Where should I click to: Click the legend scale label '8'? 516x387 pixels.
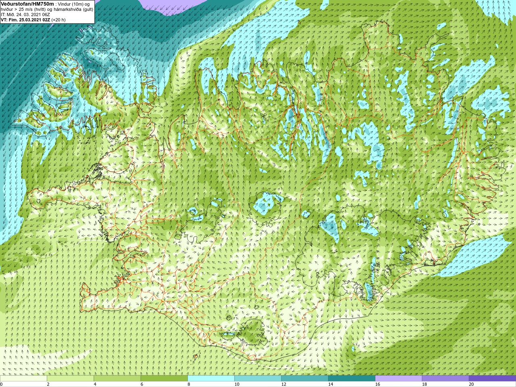click(x=189, y=384)
